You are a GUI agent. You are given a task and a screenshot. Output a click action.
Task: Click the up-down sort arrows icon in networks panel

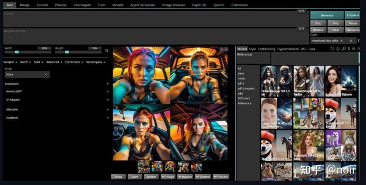click(x=349, y=49)
